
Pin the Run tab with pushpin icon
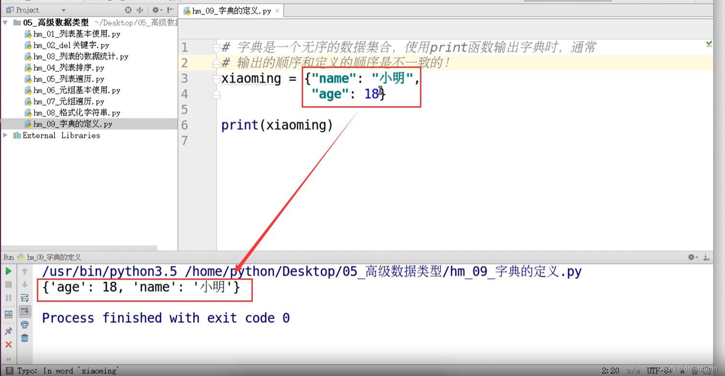tap(9, 331)
